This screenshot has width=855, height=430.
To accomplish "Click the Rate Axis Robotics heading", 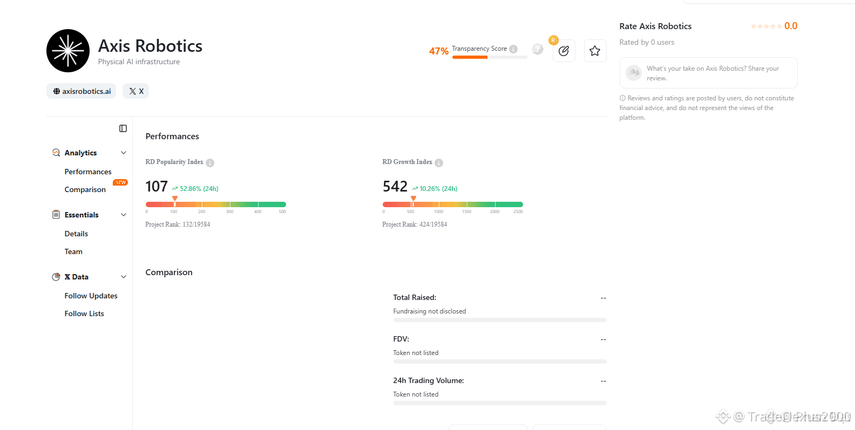I will [x=655, y=26].
